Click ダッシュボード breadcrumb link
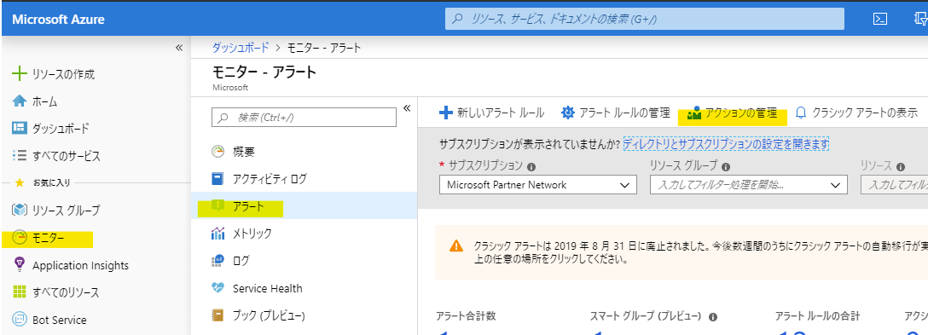928x335 pixels. click(241, 48)
